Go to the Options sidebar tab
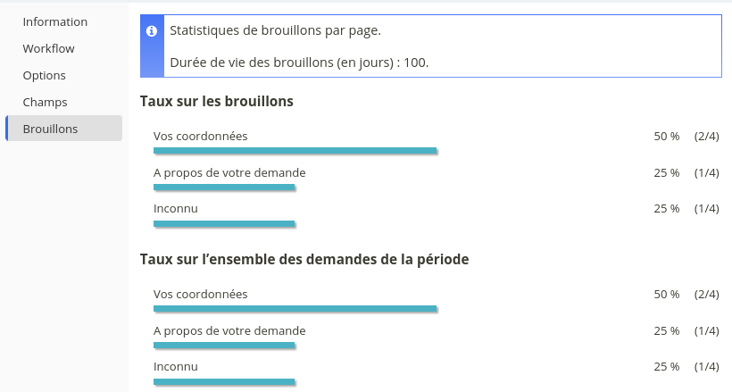 [45, 75]
